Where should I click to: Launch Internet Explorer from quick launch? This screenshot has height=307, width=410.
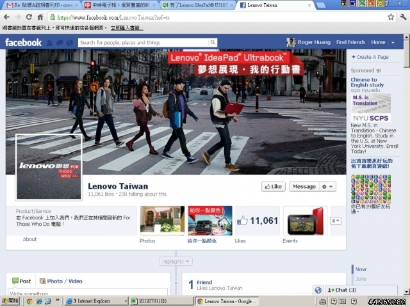click(39, 301)
